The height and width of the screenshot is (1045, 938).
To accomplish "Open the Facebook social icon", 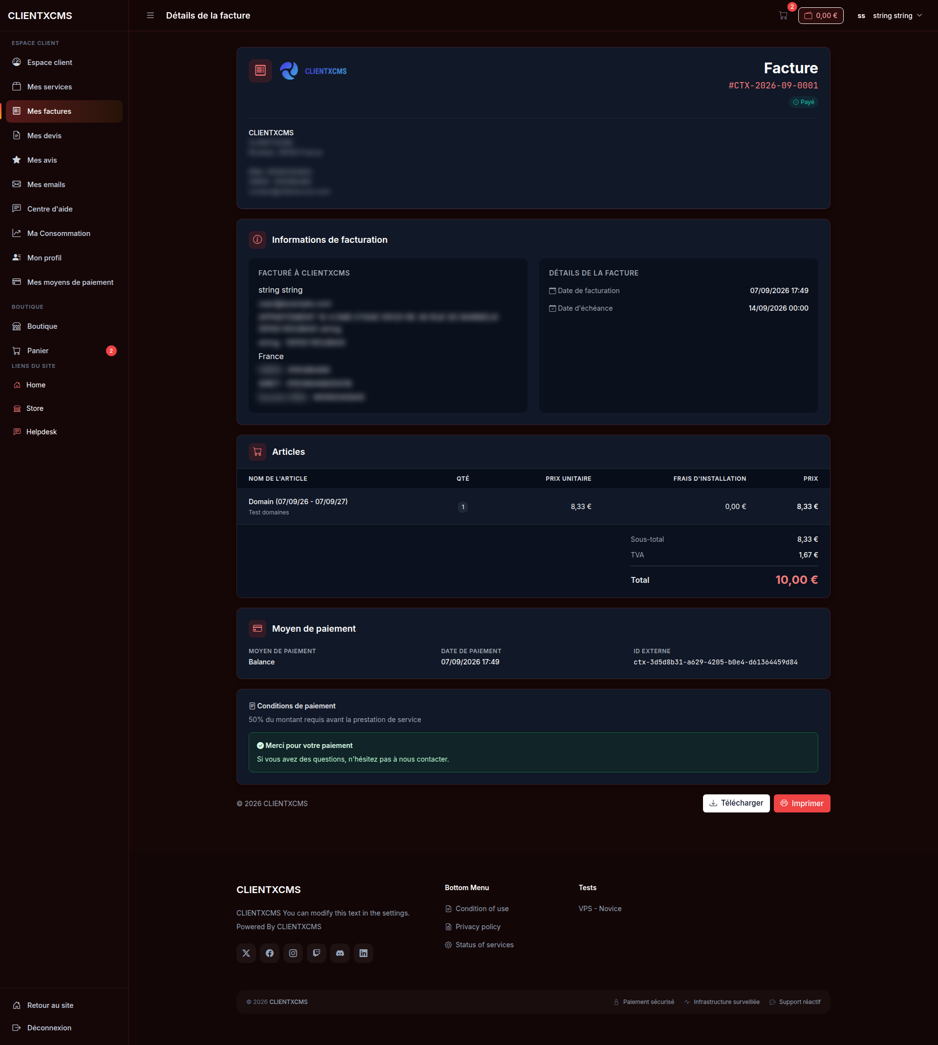I will 270,953.
